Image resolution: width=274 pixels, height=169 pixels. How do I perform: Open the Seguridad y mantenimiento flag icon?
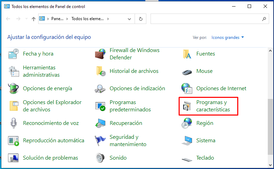point(100,141)
